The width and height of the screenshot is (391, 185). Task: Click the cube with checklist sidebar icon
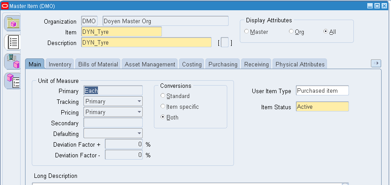[x=13, y=81]
